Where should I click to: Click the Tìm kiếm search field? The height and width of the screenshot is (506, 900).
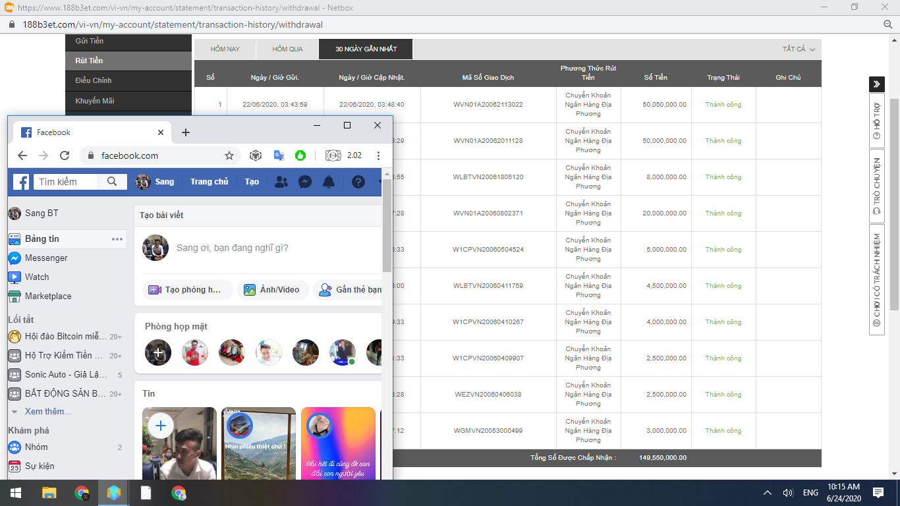click(67, 182)
